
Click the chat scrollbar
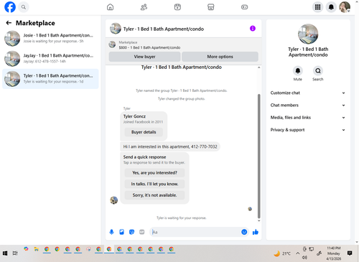click(x=258, y=156)
